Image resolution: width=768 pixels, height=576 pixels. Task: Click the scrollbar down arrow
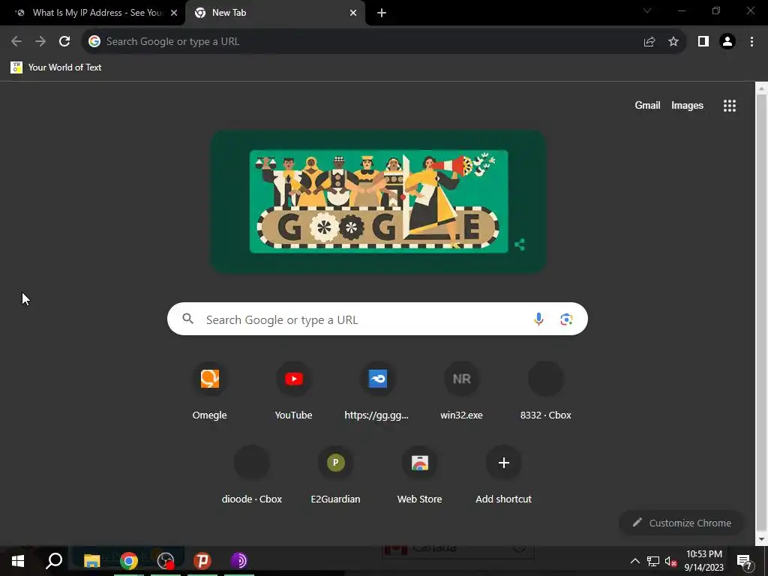click(x=761, y=540)
